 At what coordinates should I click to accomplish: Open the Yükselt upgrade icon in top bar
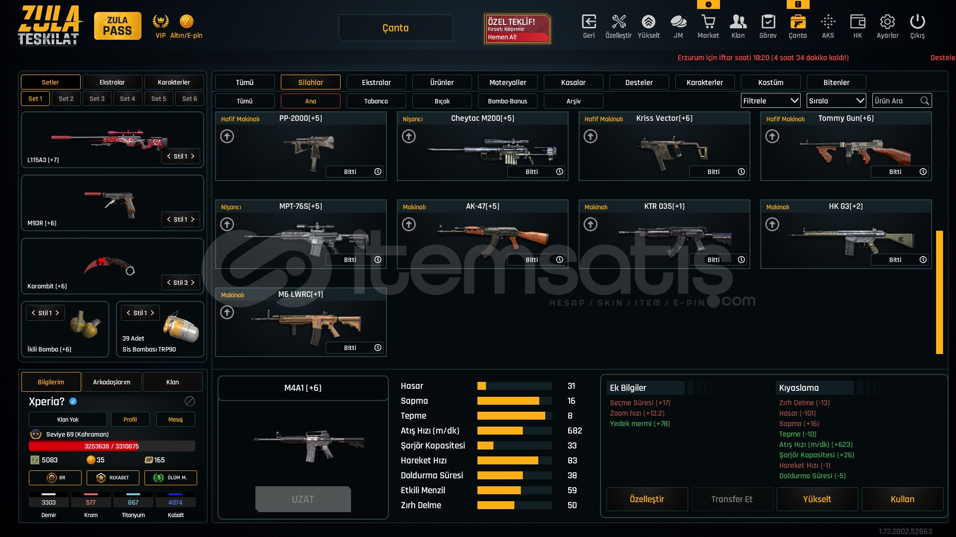click(x=648, y=21)
